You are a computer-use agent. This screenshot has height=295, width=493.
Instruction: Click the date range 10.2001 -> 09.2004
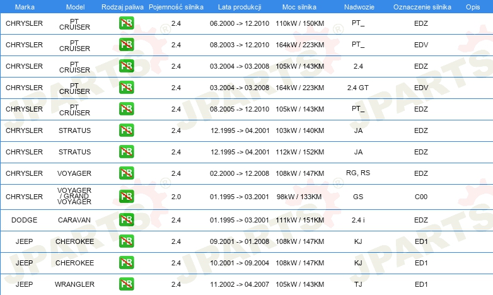tap(240, 263)
